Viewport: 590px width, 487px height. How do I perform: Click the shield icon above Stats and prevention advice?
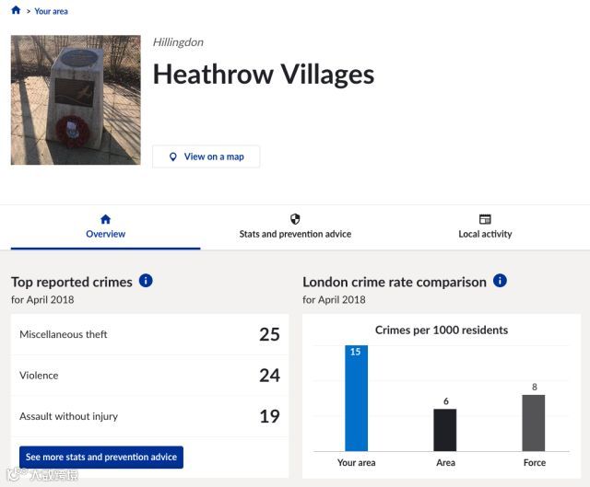tap(295, 219)
